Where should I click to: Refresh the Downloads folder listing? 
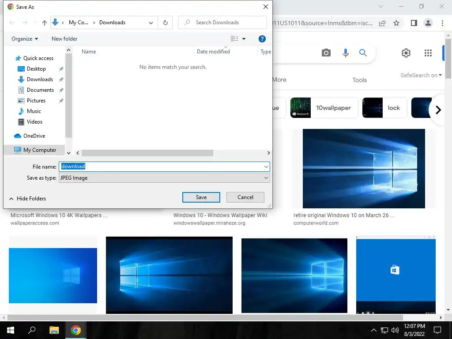(166, 23)
